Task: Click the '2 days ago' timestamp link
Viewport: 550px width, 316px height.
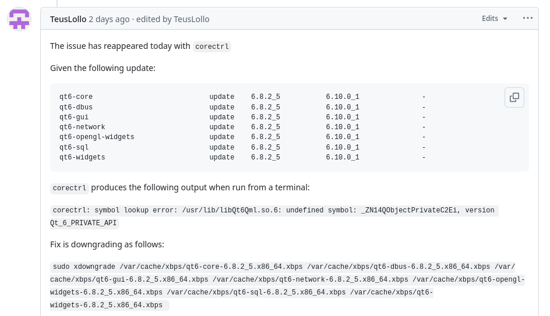Action: [109, 19]
